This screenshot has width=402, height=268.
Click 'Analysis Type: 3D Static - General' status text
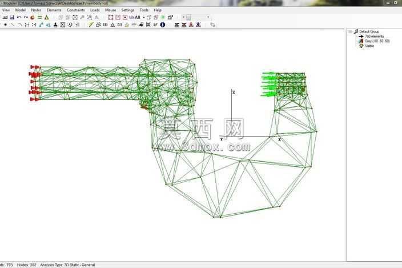tap(67, 265)
